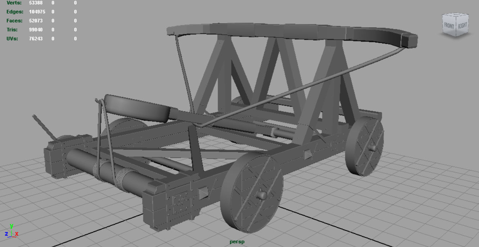This screenshot has width=479, height=247.
Task: Click the FRONT face of the view cube
Action: coord(449,26)
